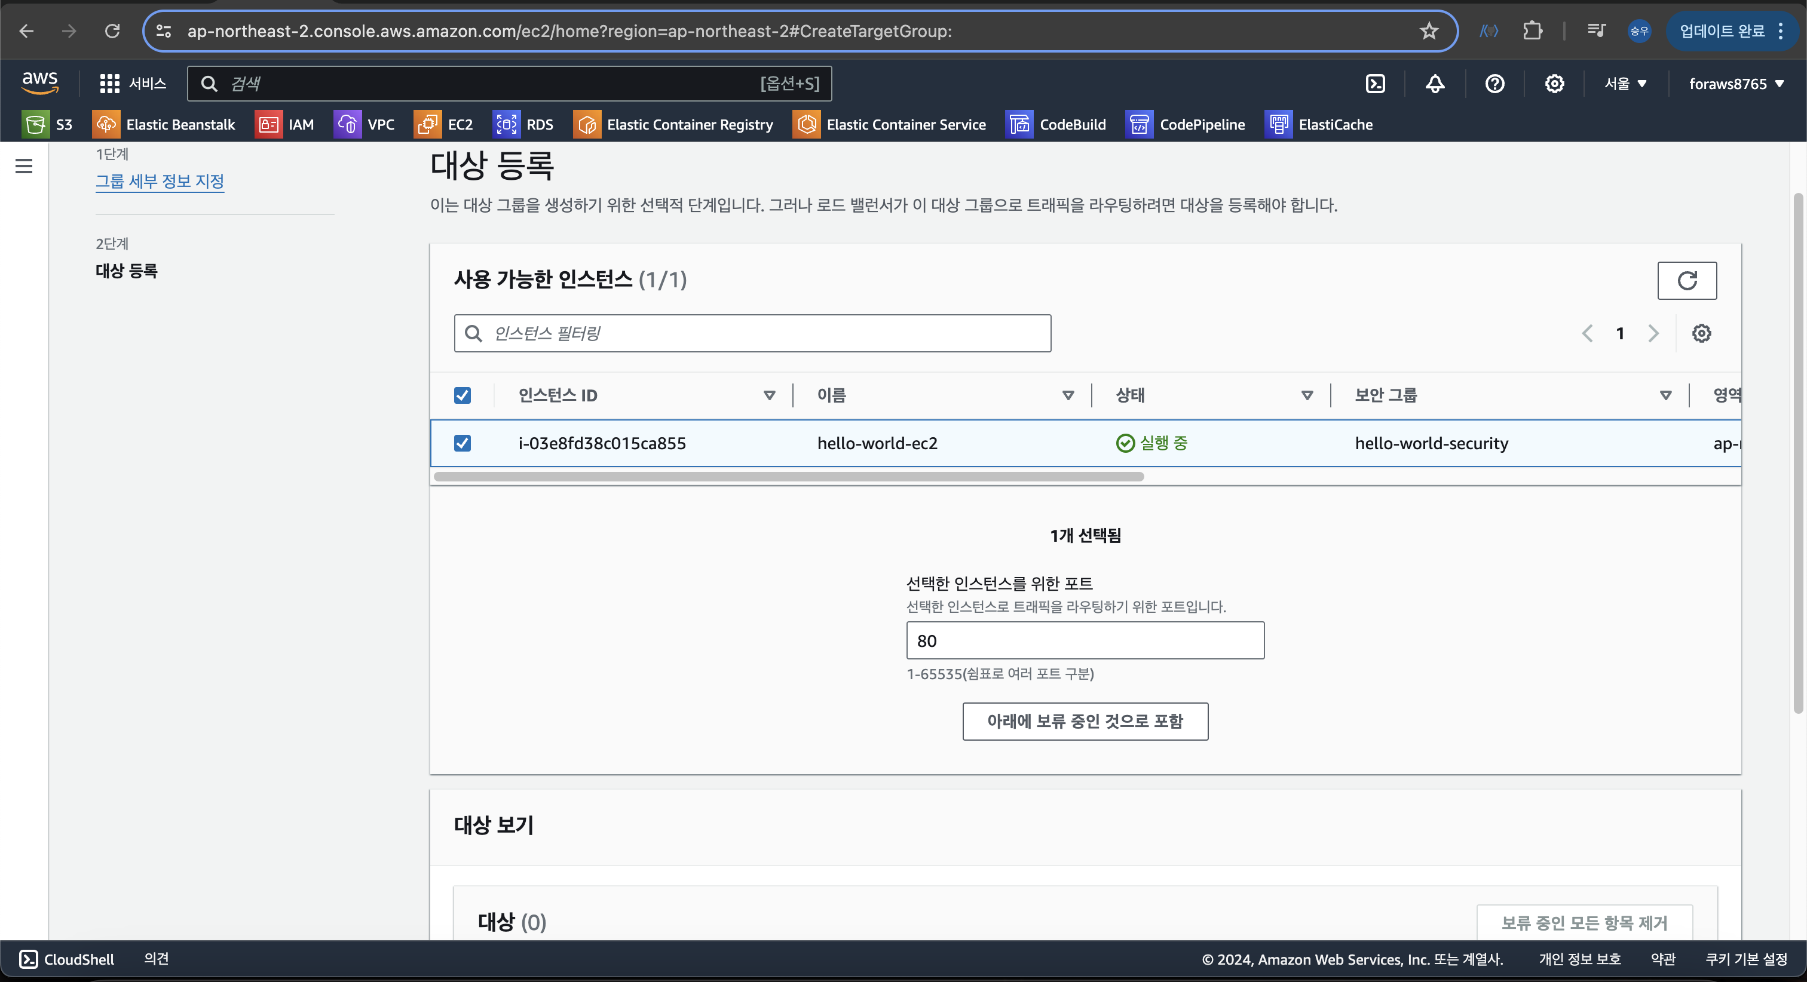Click the include as pending below button
The width and height of the screenshot is (1807, 982).
click(x=1085, y=721)
